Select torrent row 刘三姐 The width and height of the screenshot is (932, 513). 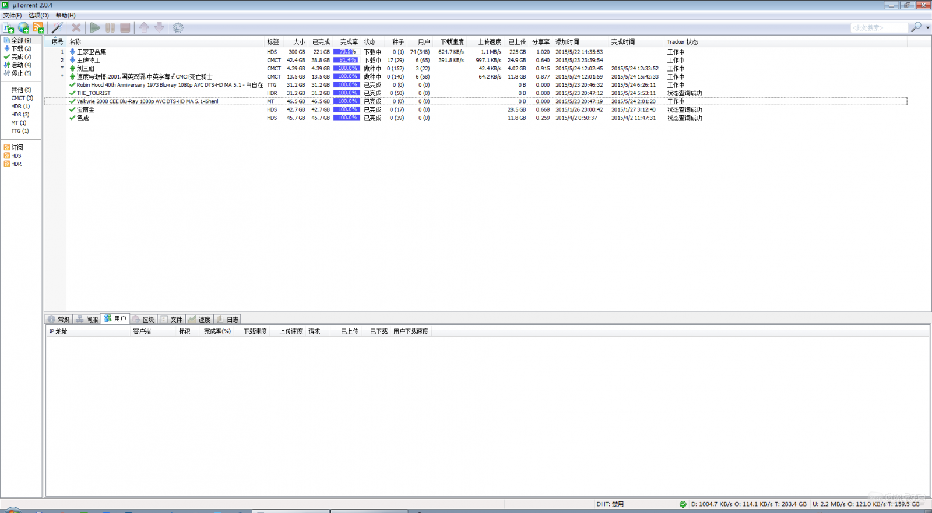476,68
